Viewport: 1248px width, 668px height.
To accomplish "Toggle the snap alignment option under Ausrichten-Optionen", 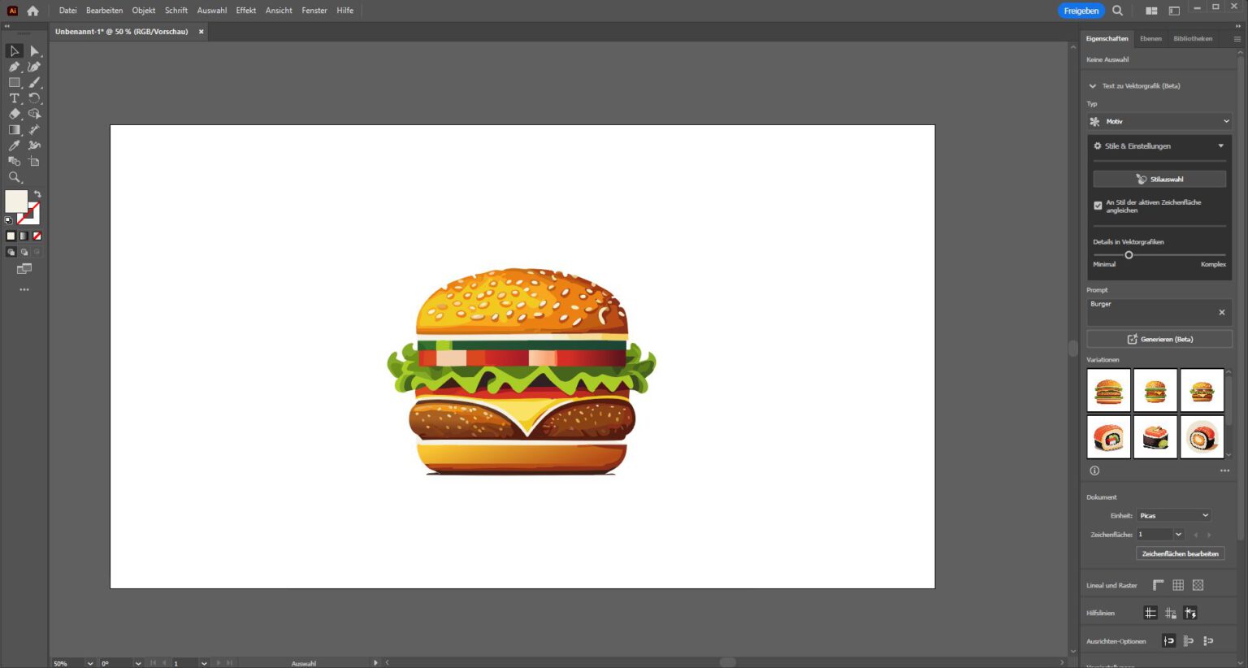I will tap(1169, 640).
